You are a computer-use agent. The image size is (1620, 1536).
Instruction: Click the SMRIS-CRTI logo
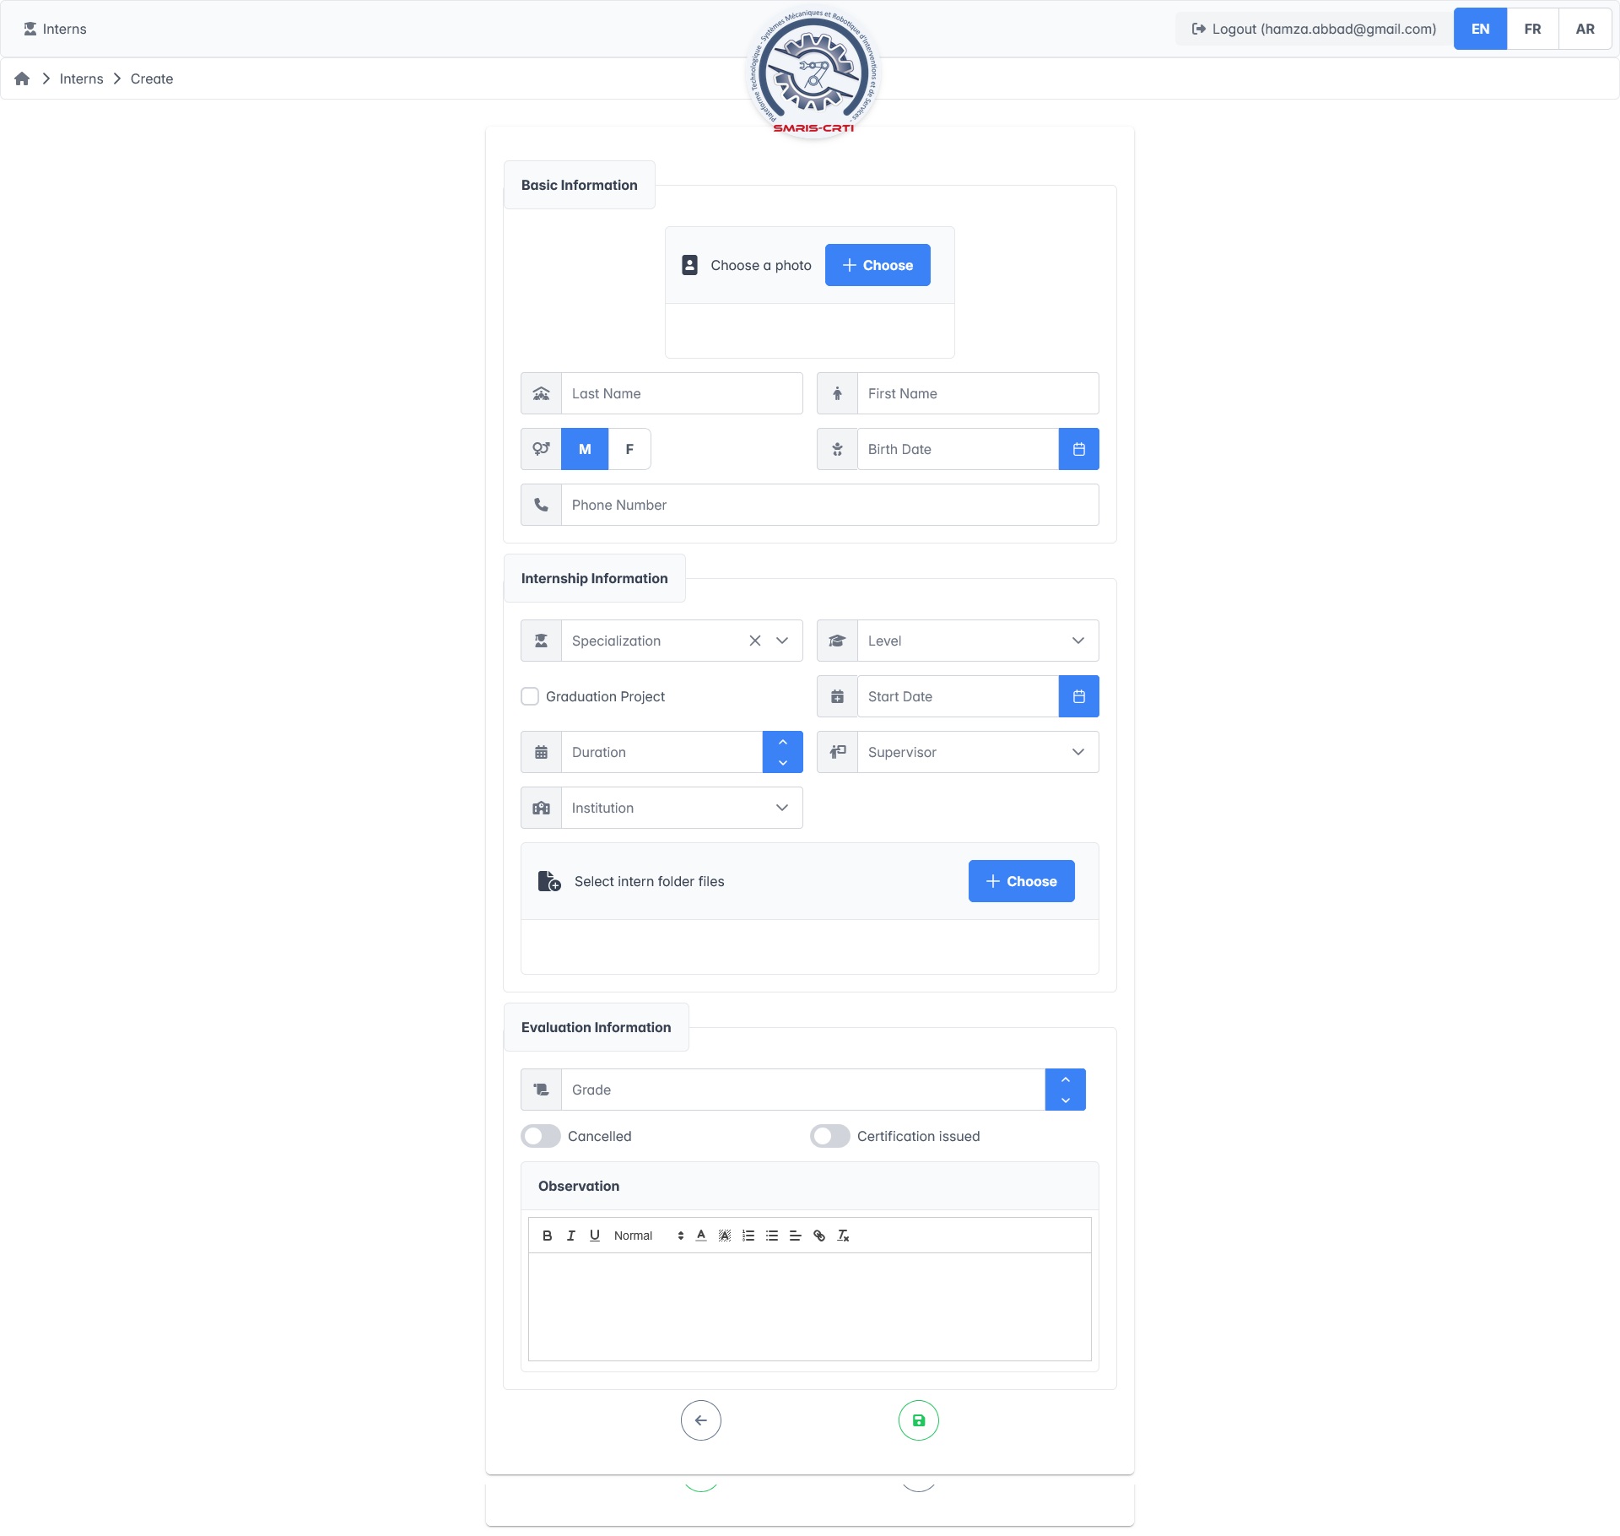813,73
